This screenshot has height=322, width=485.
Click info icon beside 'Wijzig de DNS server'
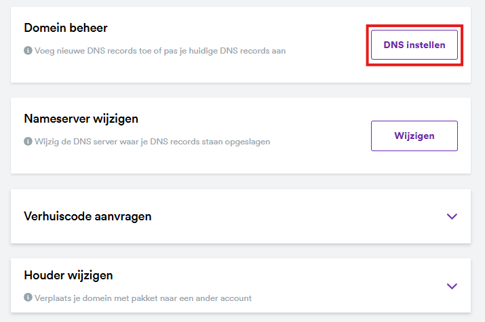tap(28, 141)
